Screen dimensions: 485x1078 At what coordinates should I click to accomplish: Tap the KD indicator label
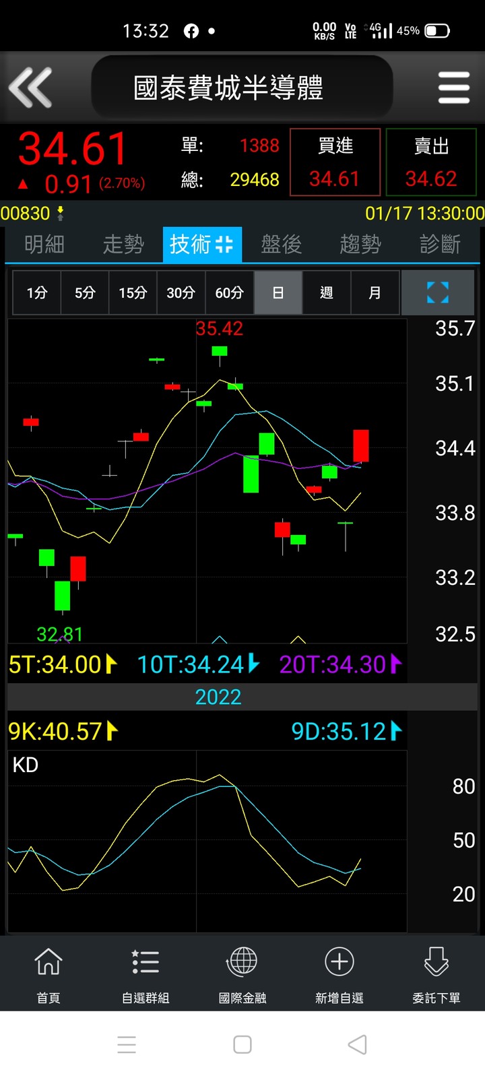coord(26,765)
